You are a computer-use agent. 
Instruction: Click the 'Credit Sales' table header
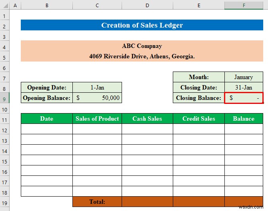(x=199, y=119)
